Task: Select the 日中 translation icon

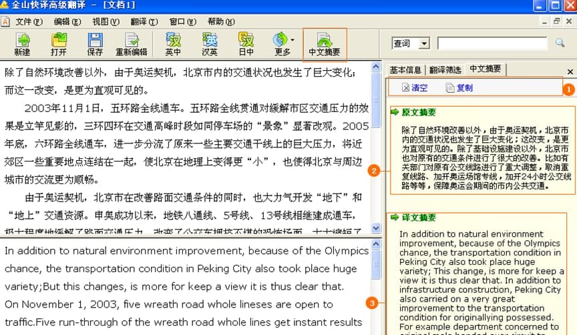Action: click(x=246, y=44)
